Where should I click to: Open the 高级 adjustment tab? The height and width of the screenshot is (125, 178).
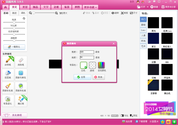(x=14, y=13)
